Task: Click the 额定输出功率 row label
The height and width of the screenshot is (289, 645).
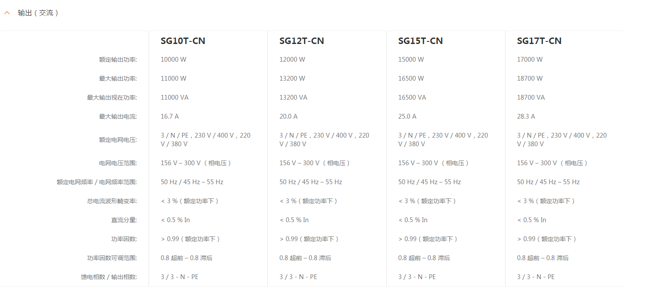Action: 118,60
